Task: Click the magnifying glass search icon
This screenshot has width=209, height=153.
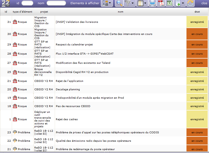Action: click(119, 3)
